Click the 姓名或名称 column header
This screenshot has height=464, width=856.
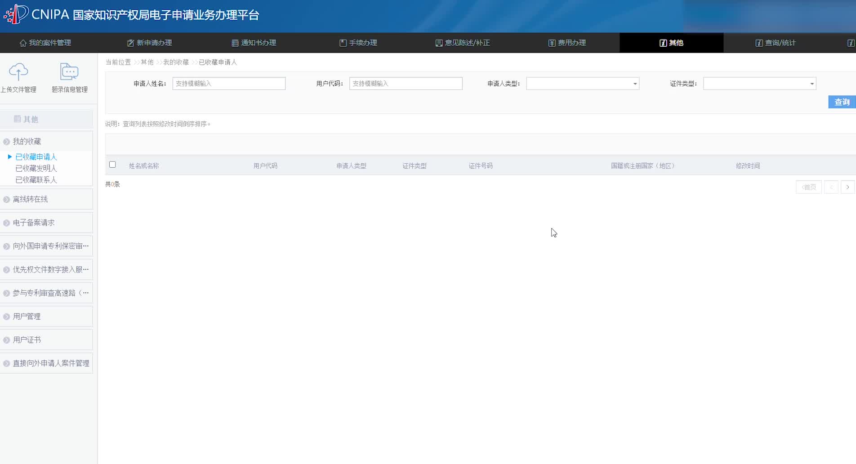144,166
